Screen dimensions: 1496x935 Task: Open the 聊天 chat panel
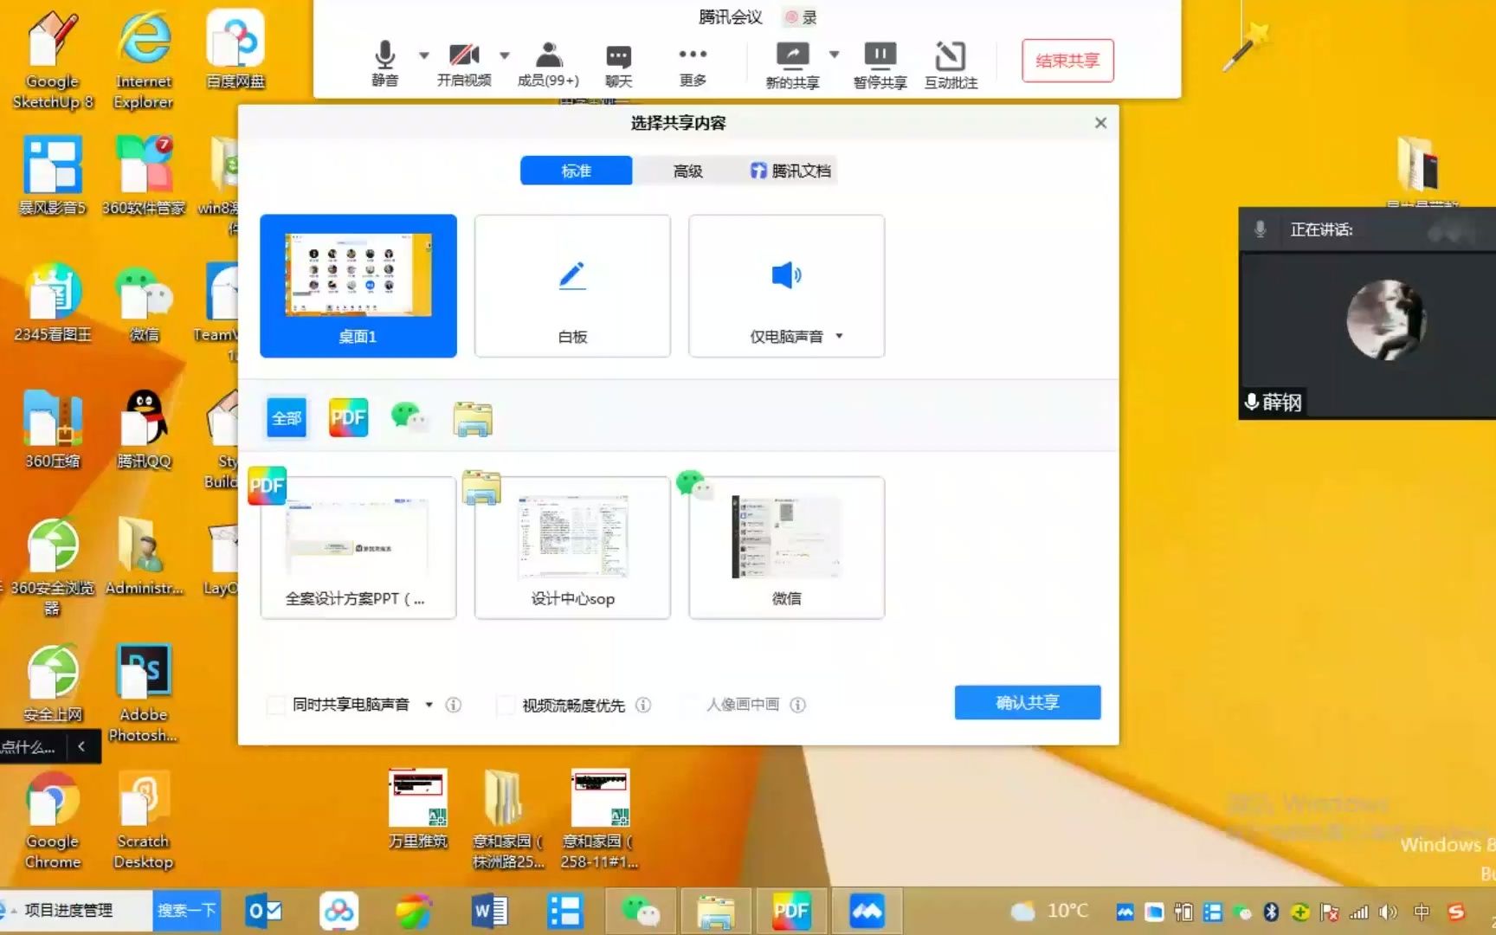pos(618,66)
